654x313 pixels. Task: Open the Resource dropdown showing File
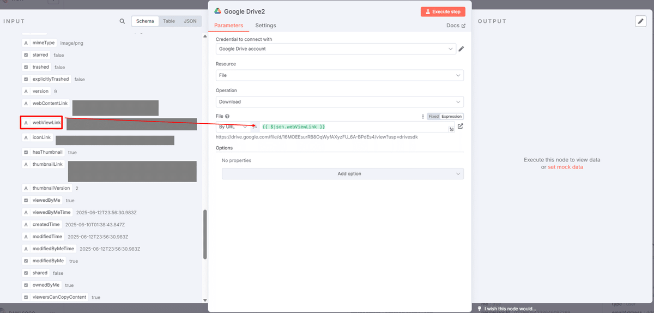(x=340, y=75)
